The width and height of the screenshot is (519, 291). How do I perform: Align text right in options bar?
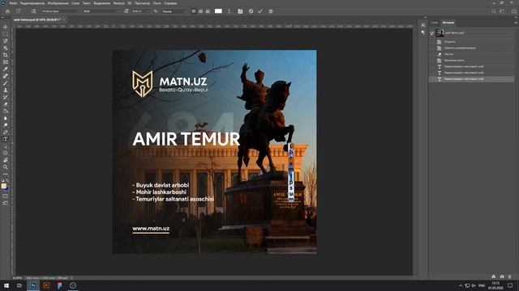208,11
